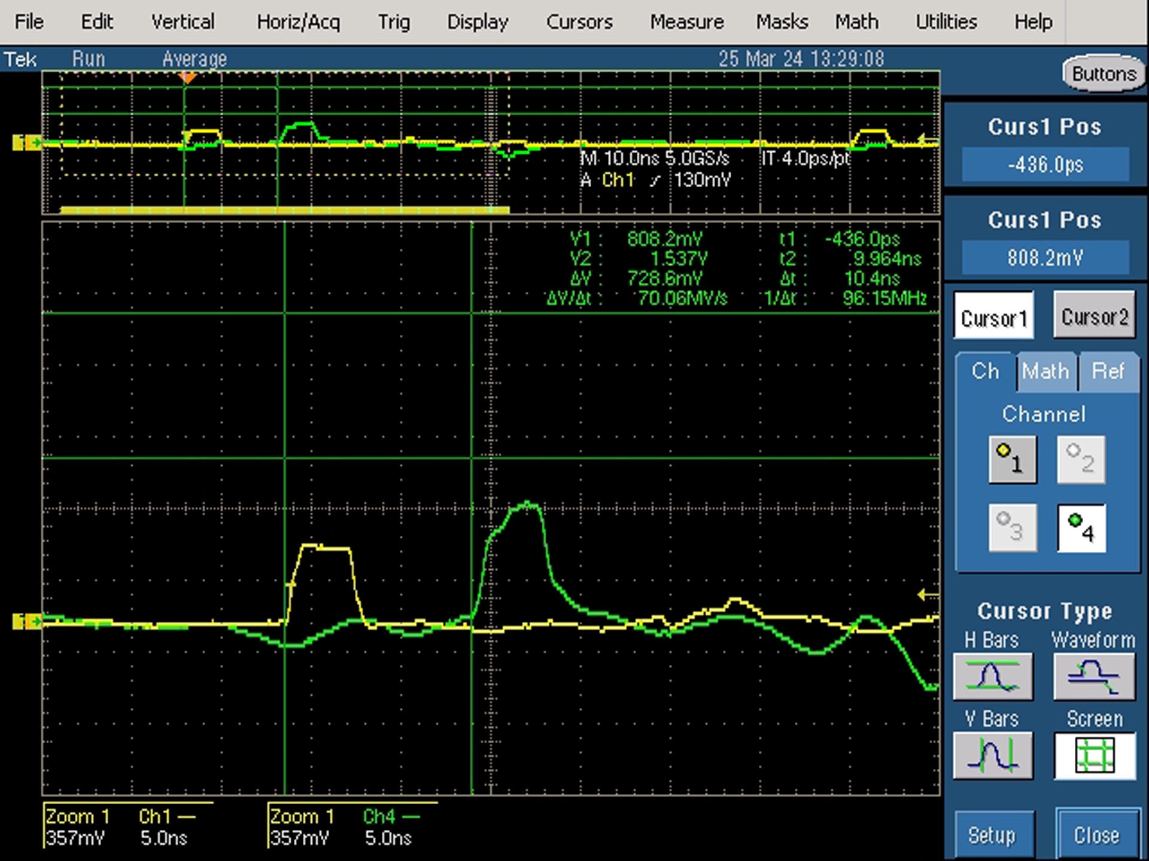Click the V1 808.2mV cursor readout
Screen dimensions: 1149x861
click(636, 239)
